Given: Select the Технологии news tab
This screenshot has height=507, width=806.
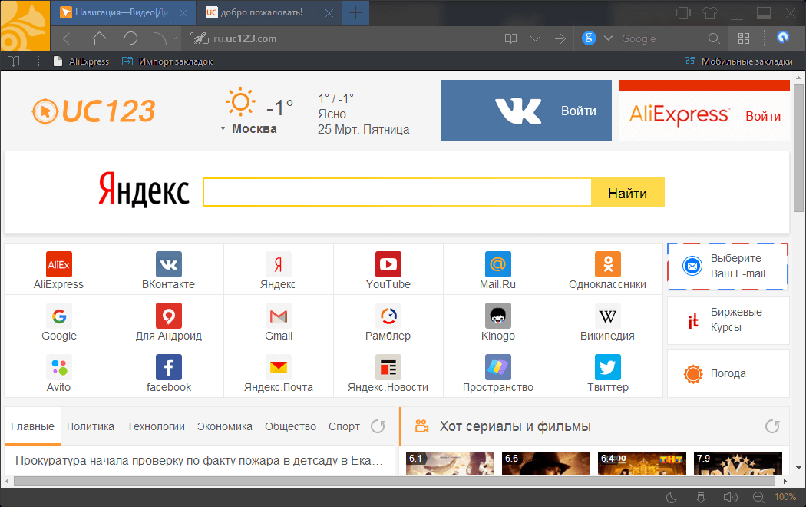Looking at the screenshot, I should pyautogui.click(x=156, y=426).
